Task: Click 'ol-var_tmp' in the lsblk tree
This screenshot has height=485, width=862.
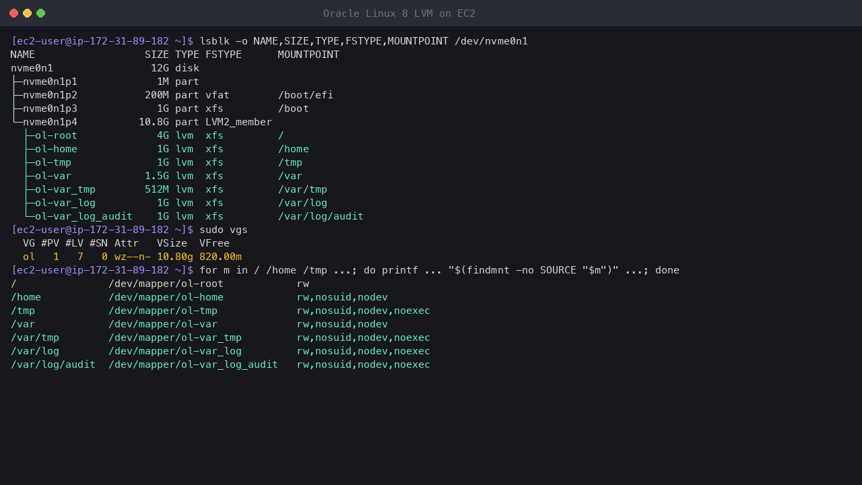Action: pos(65,189)
